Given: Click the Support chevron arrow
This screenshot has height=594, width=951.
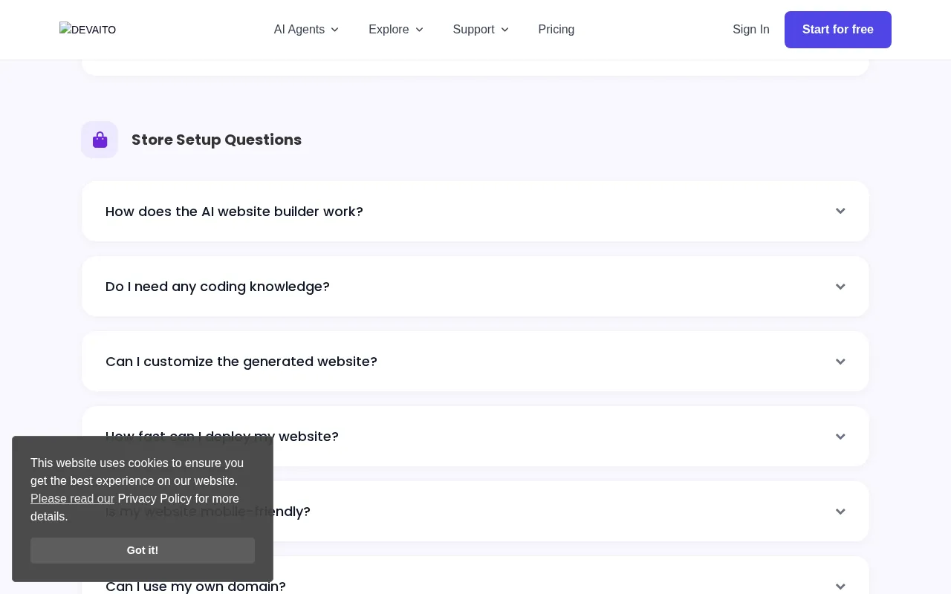Looking at the screenshot, I should click(x=504, y=30).
